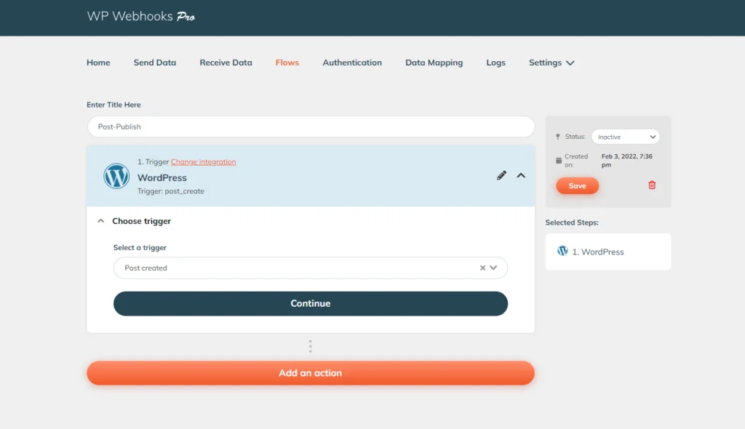Screen dimensions: 745x429
Task: Click the Change integration link
Action: [x=204, y=162]
